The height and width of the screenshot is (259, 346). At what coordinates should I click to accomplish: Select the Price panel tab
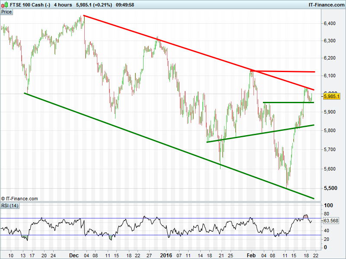6,12
